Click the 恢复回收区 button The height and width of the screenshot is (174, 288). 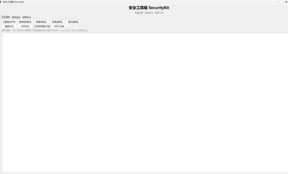click(x=57, y=22)
